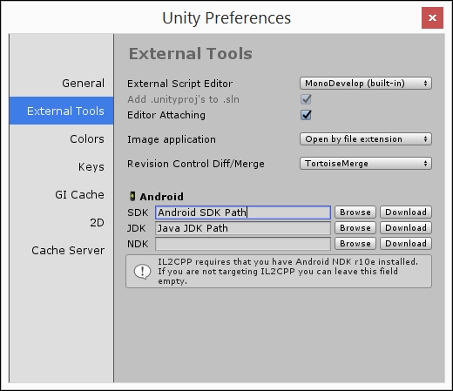Click the Add .unityproj's to .sln checkbox
The width and height of the screenshot is (453, 391).
pyautogui.click(x=306, y=99)
